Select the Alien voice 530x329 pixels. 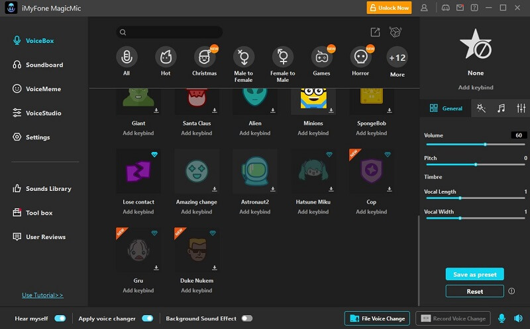[x=255, y=101]
